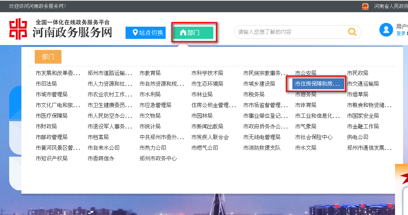Screen dimensions: 408x215
Task: Open the 登录 login link
Action: tap(401, 34)
